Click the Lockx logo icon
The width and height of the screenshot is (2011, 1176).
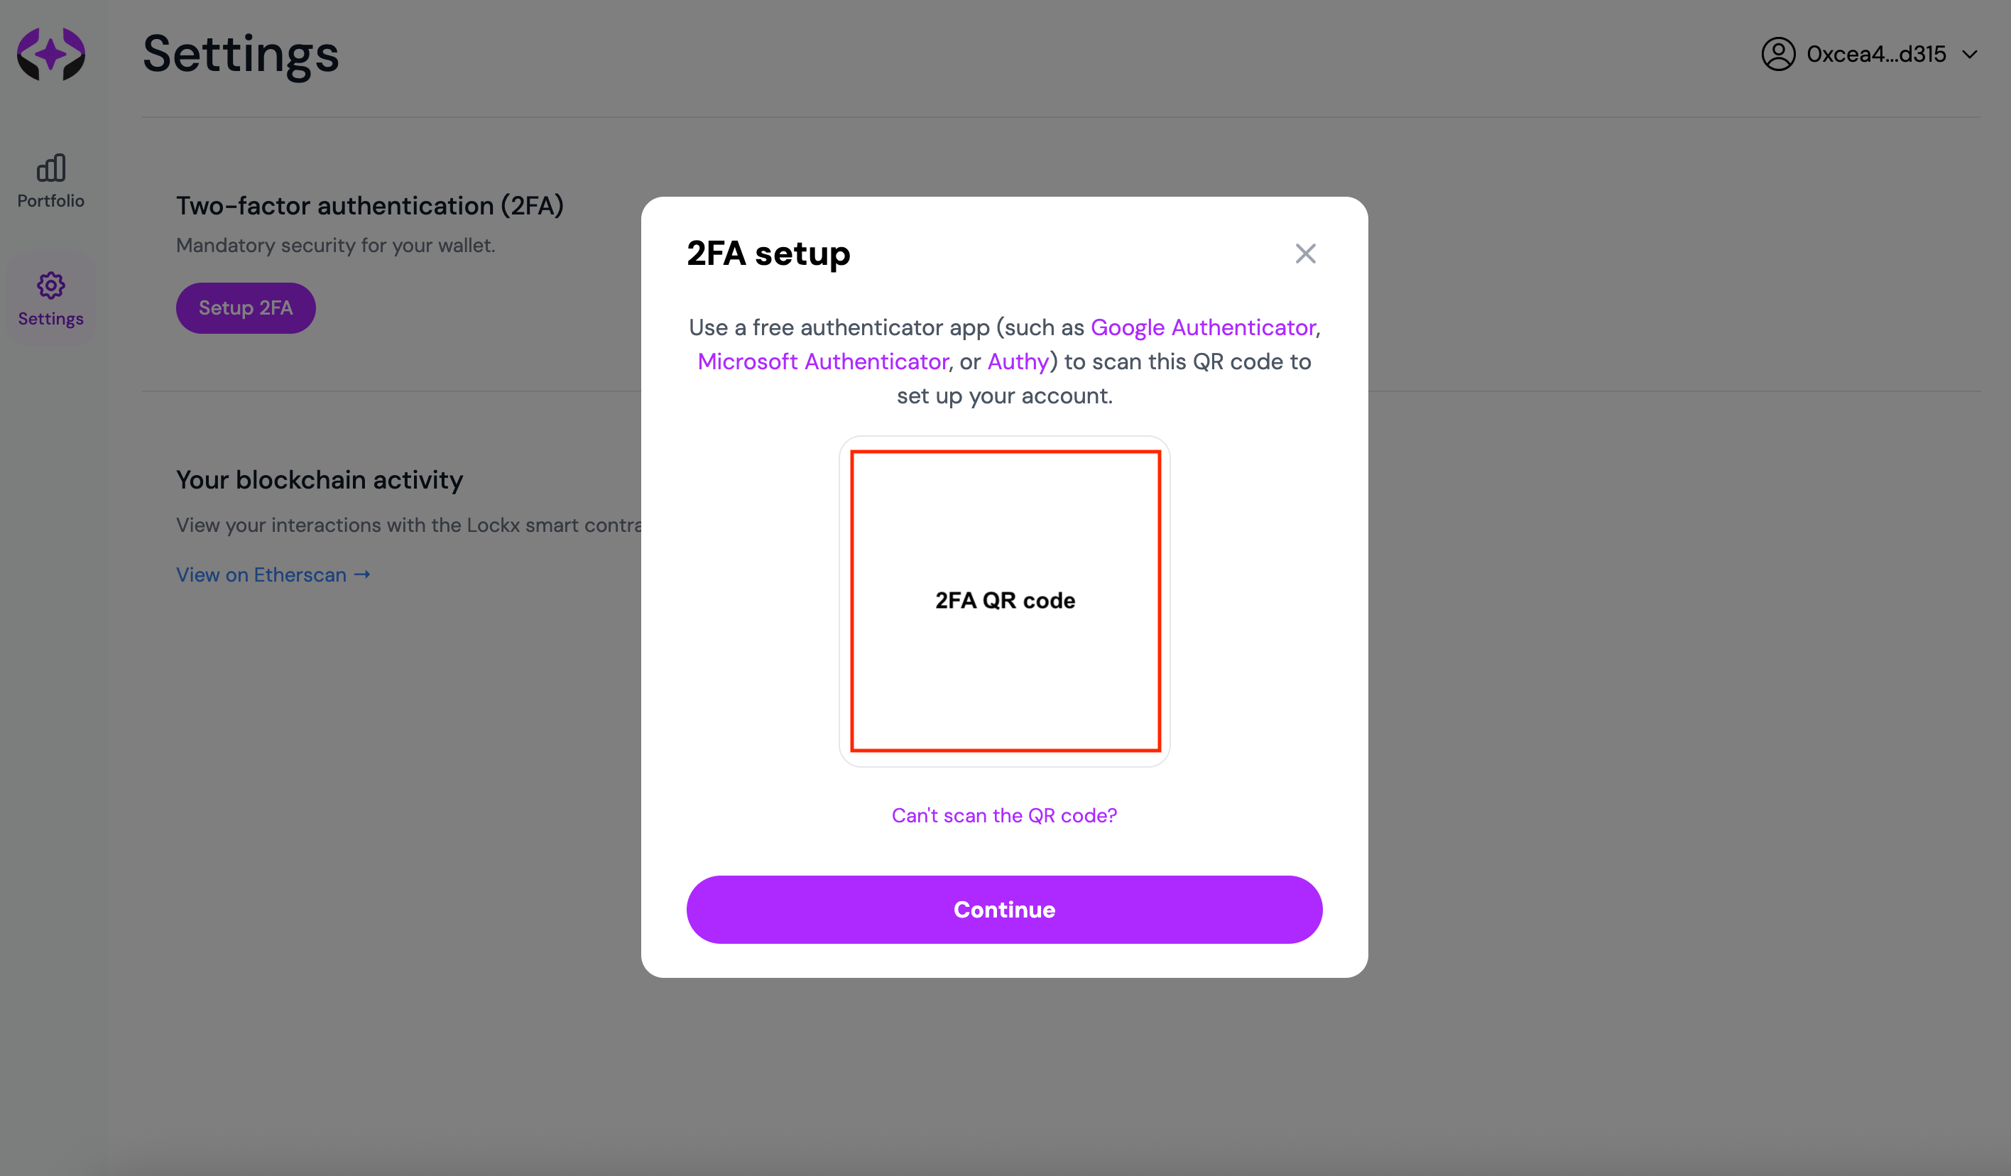tap(51, 54)
